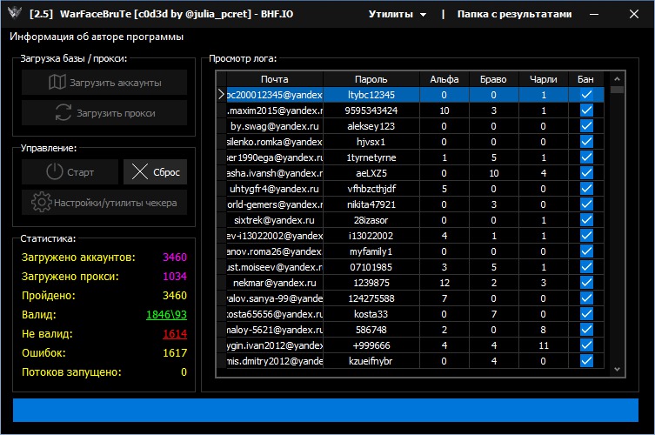Click the Статистика group label
This screenshot has height=435, width=655.
tap(48, 238)
